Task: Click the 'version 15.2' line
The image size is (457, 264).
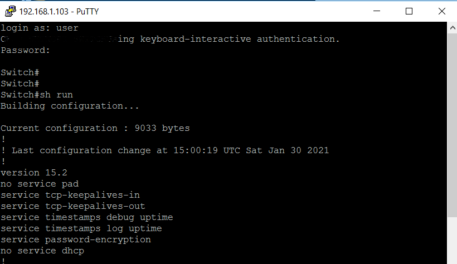Action: [34, 173]
